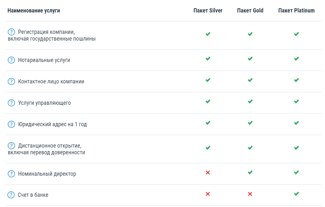Click help icon beside Регистрация компании
This screenshot has width=325, height=207.
tap(11, 32)
